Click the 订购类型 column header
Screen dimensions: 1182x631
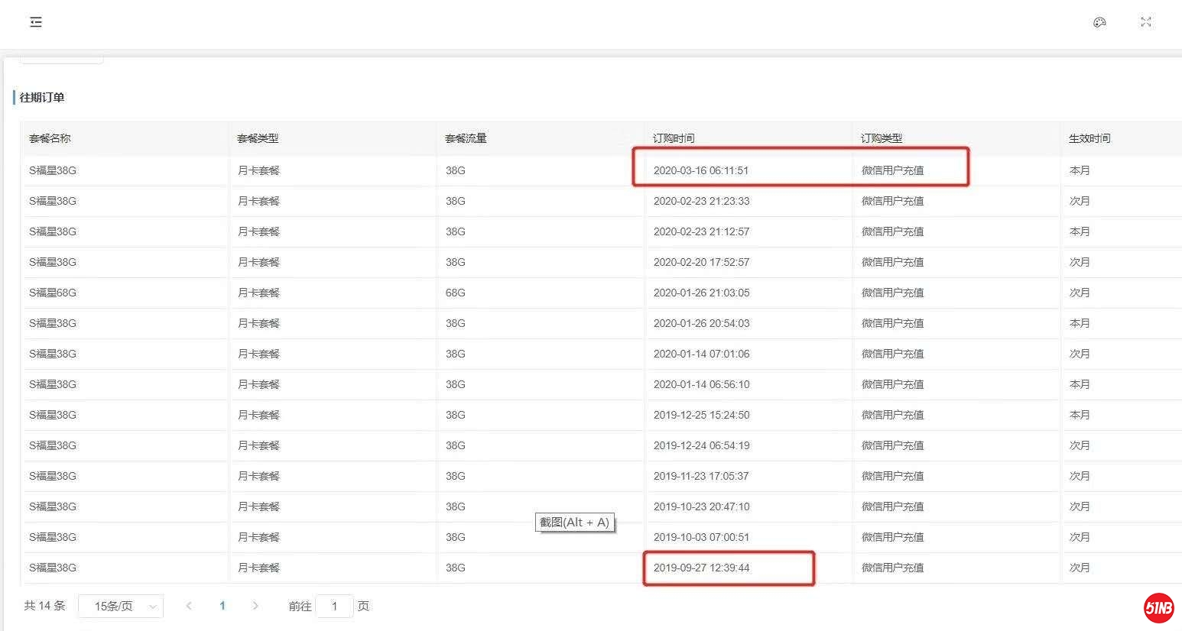pyautogui.click(x=882, y=138)
